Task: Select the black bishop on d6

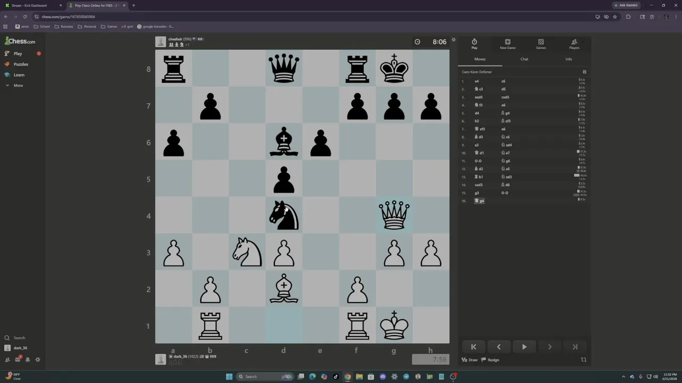Action: pyautogui.click(x=283, y=142)
